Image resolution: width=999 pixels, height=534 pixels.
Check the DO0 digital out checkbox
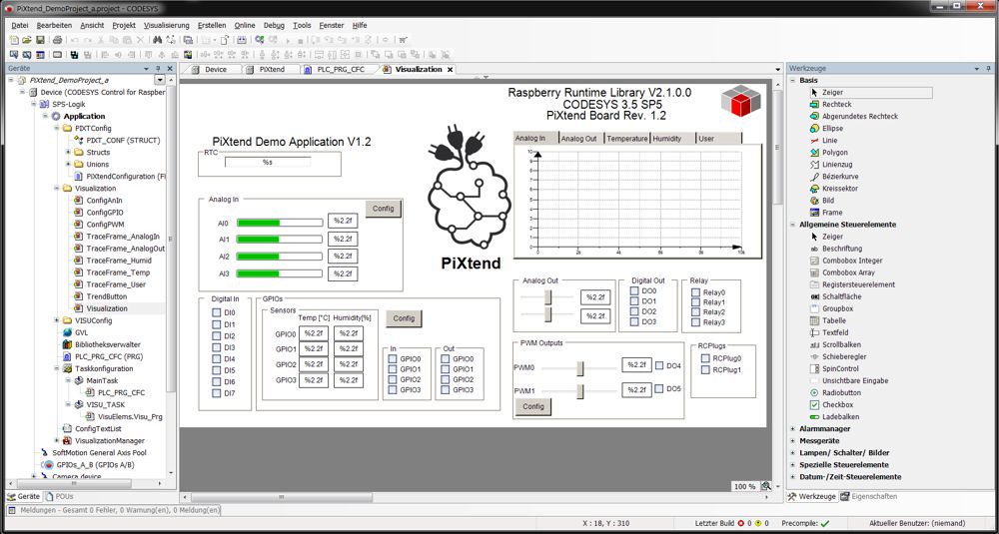[x=634, y=290]
